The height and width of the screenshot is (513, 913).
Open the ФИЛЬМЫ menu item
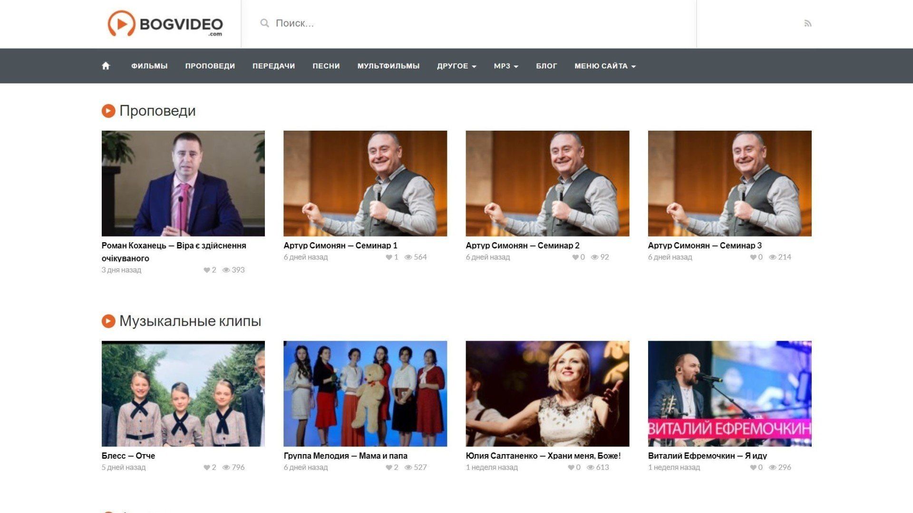(x=149, y=66)
